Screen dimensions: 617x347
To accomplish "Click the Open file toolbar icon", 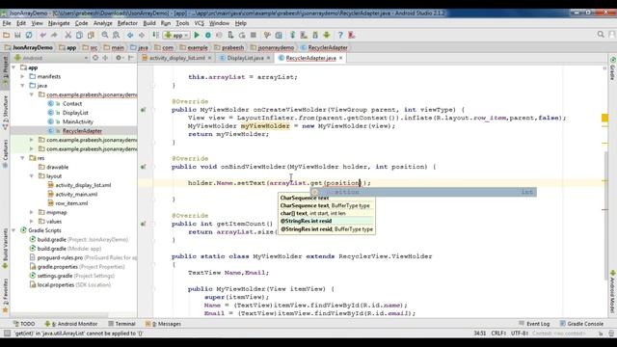I will (7, 35).
